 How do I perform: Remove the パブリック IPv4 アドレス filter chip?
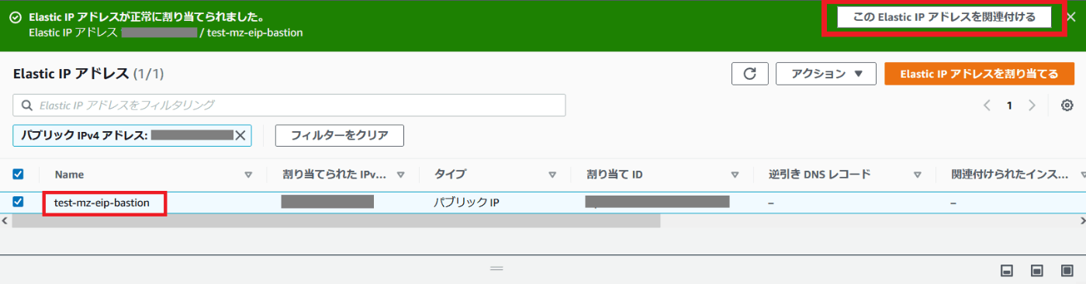coord(240,135)
